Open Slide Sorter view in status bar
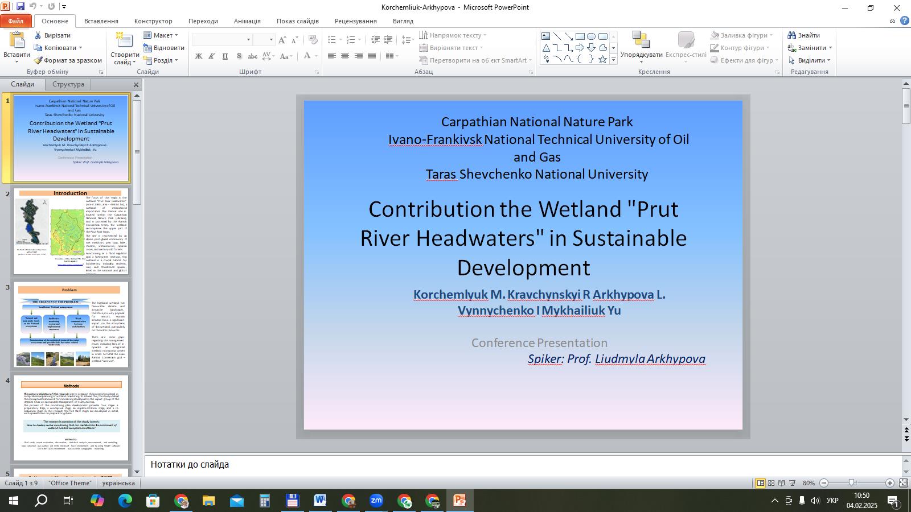Image resolution: width=911 pixels, height=512 pixels. (x=771, y=483)
